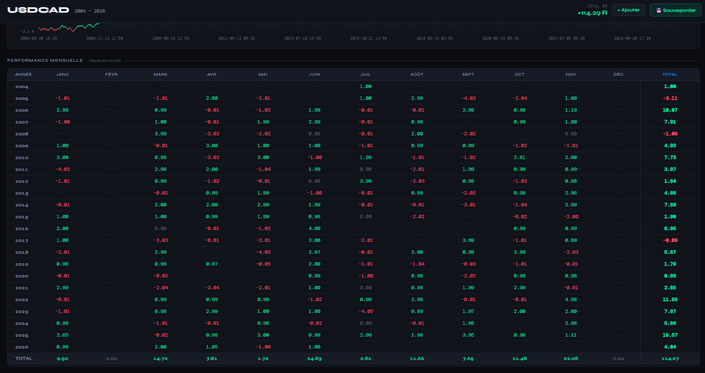Select the TOTAL column header
This screenshot has height=373, width=705.
coord(670,74)
